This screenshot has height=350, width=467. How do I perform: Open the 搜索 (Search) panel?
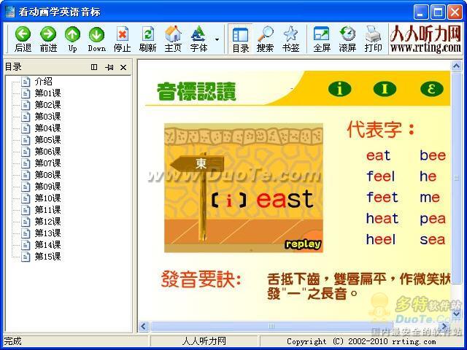point(265,34)
